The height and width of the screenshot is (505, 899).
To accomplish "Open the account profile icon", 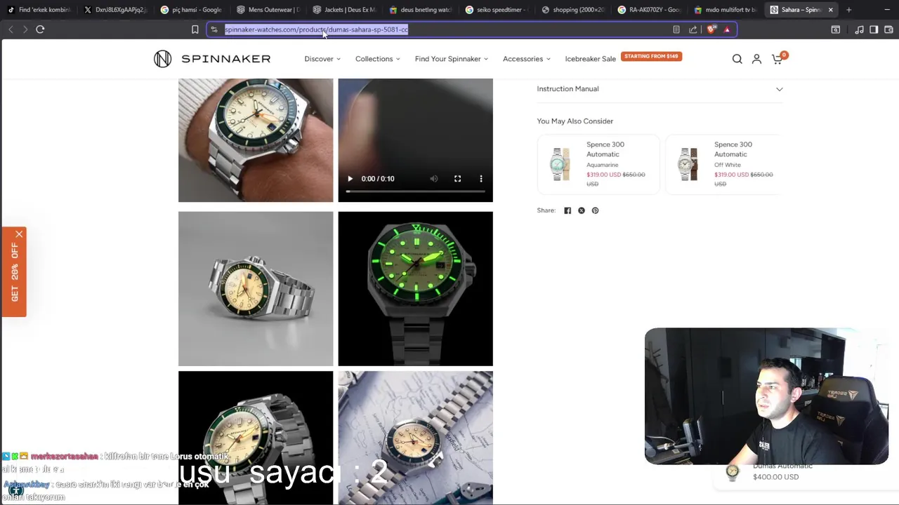I will (x=756, y=59).
